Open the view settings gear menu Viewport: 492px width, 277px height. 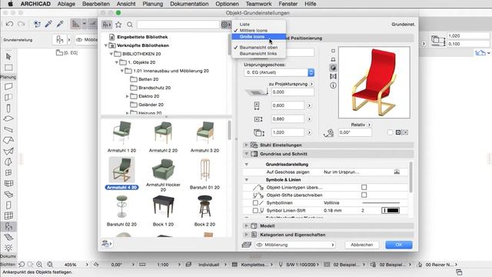click(x=225, y=25)
